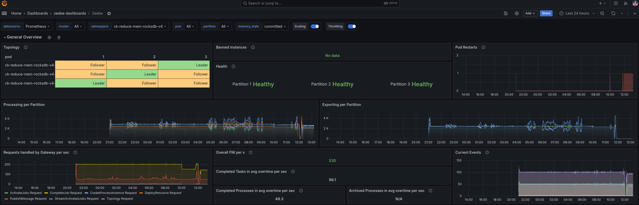The height and width of the screenshot is (205, 639).
Task: Open the Exporting per Partition panel title
Action: click(x=342, y=105)
